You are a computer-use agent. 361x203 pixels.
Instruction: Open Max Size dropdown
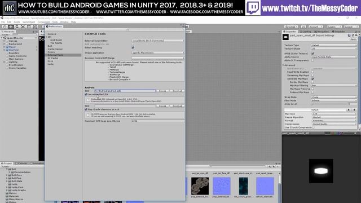[x=334, y=114]
